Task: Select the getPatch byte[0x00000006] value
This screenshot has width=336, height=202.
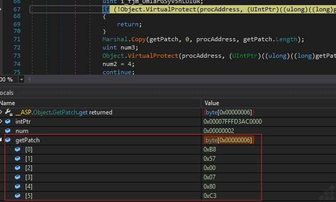Action: tap(229, 140)
